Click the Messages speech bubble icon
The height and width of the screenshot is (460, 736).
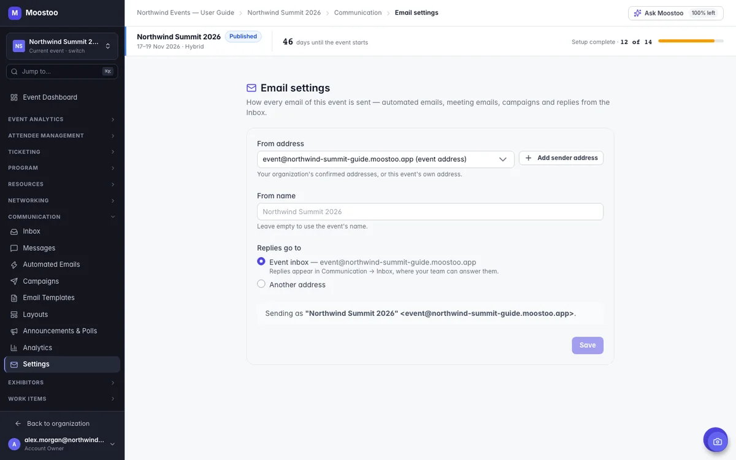click(x=14, y=248)
